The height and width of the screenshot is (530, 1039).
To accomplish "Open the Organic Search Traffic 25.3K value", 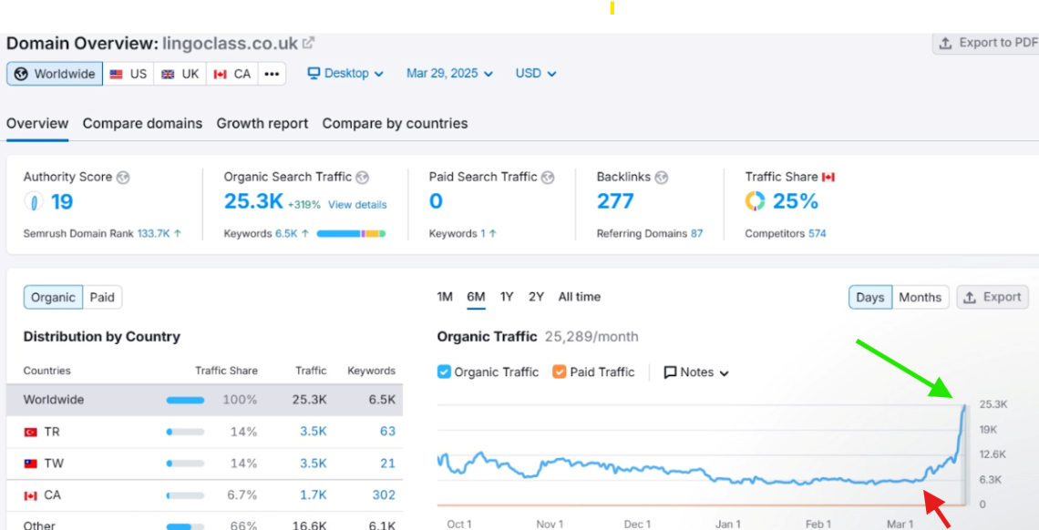I will [x=253, y=201].
